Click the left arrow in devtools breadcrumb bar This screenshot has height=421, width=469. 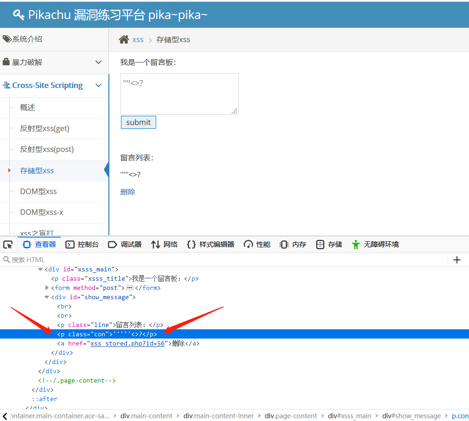click(5, 416)
